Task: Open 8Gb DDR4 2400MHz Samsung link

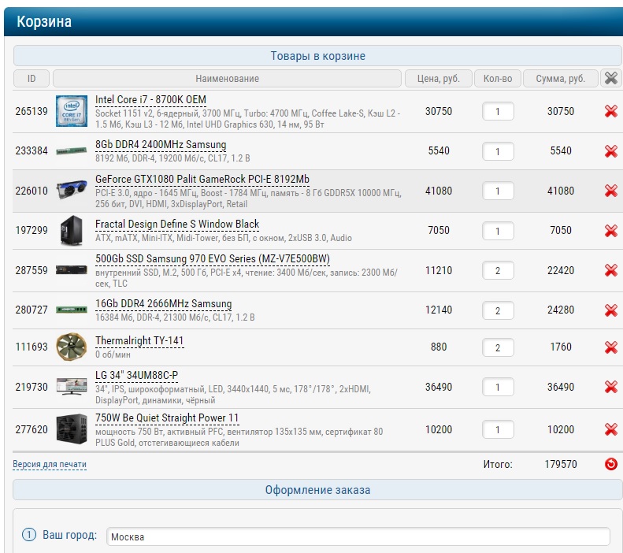Action: tap(161, 145)
